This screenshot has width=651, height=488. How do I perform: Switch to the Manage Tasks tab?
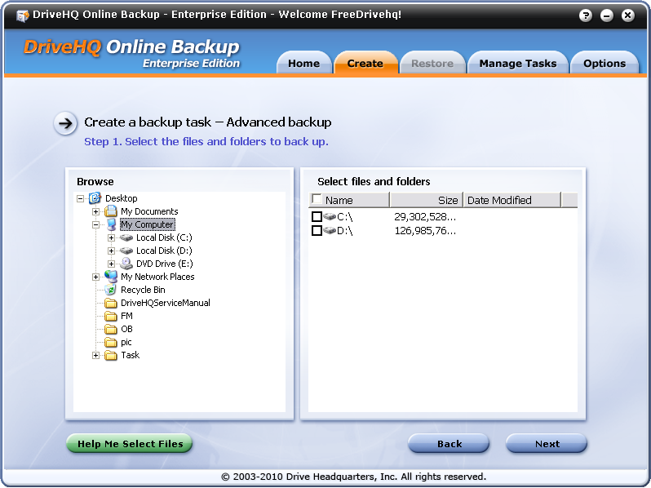tap(517, 64)
